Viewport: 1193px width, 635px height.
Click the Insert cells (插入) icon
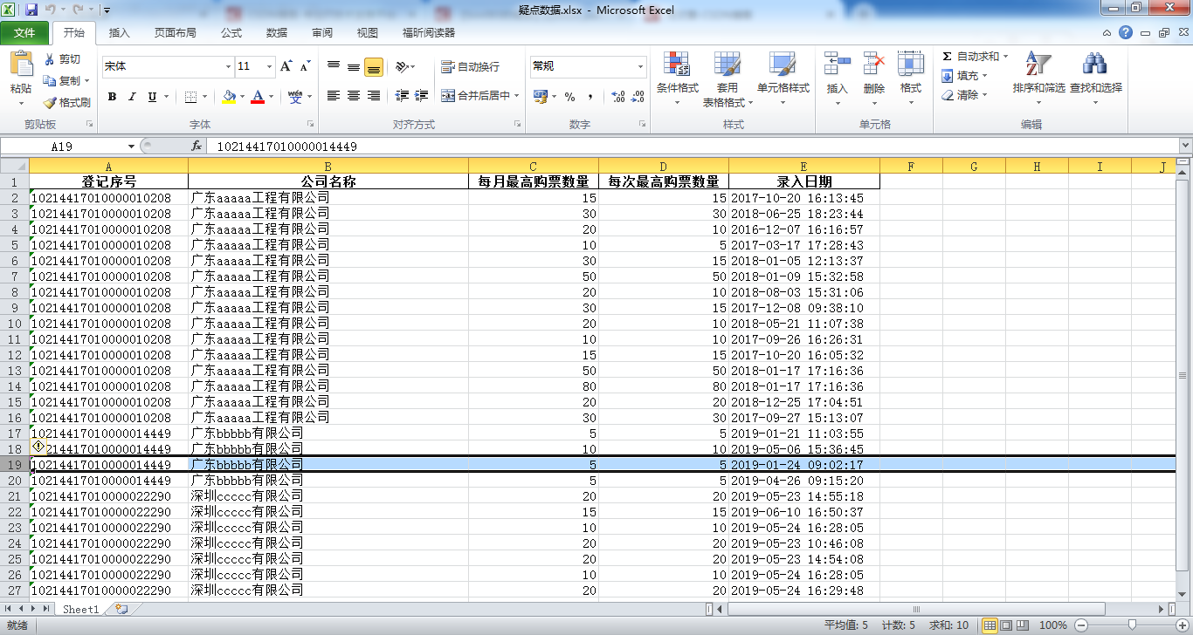point(838,64)
